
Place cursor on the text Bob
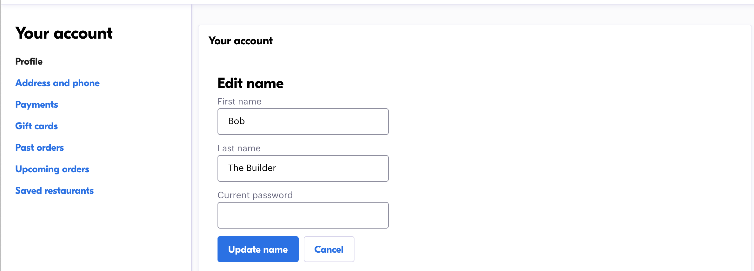tap(237, 121)
